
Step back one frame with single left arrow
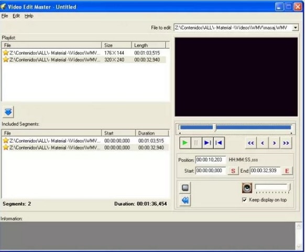263,143
